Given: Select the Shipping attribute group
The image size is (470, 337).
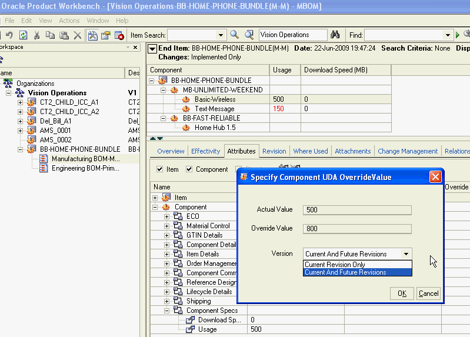Looking at the screenshot, I should click(198, 301).
